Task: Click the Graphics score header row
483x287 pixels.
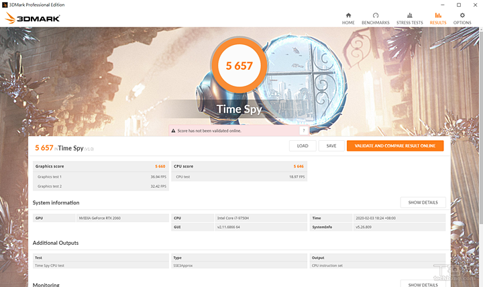Action: [x=101, y=166]
